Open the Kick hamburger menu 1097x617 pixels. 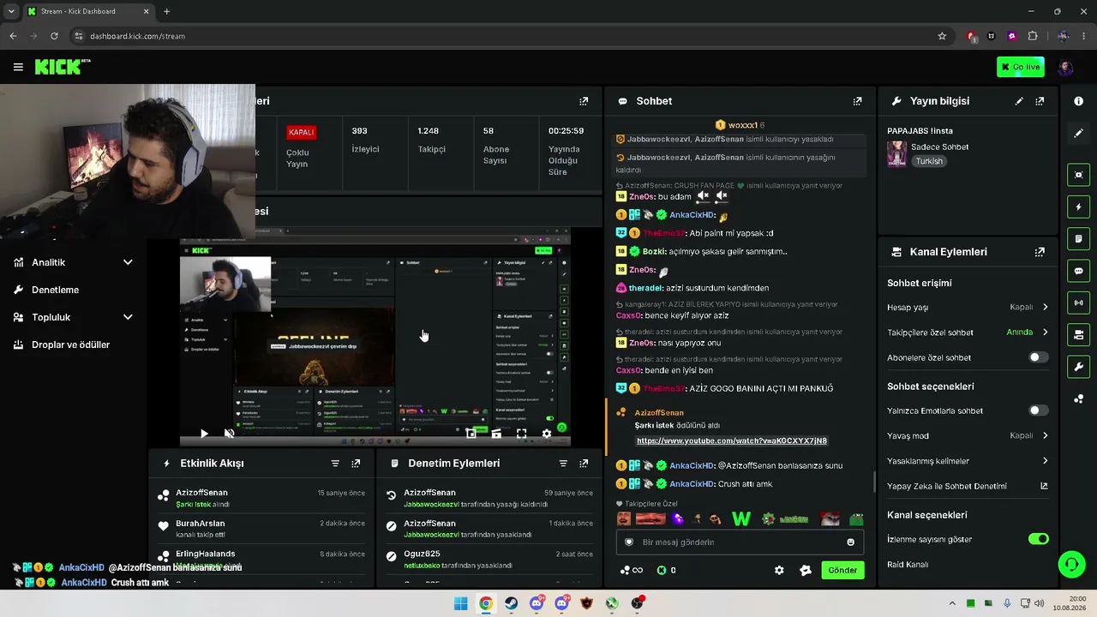click(x=18, y=67)
